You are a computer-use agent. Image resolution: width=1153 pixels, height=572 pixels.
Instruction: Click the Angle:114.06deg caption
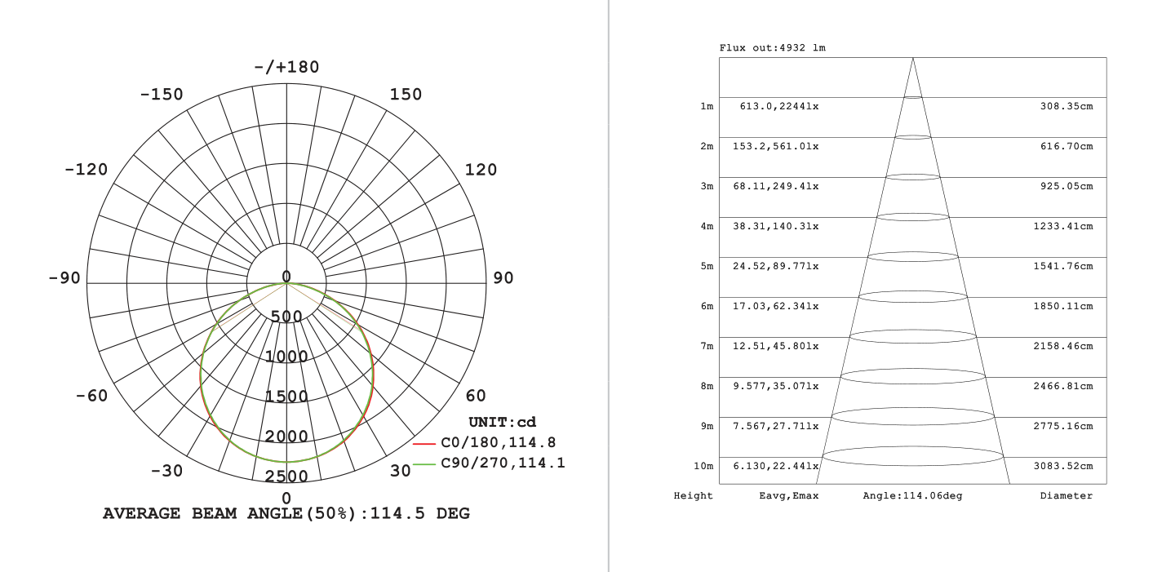912,495
